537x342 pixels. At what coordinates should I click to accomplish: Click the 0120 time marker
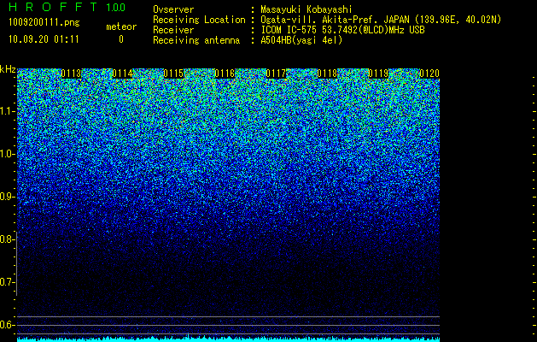[x=429, y=74]
